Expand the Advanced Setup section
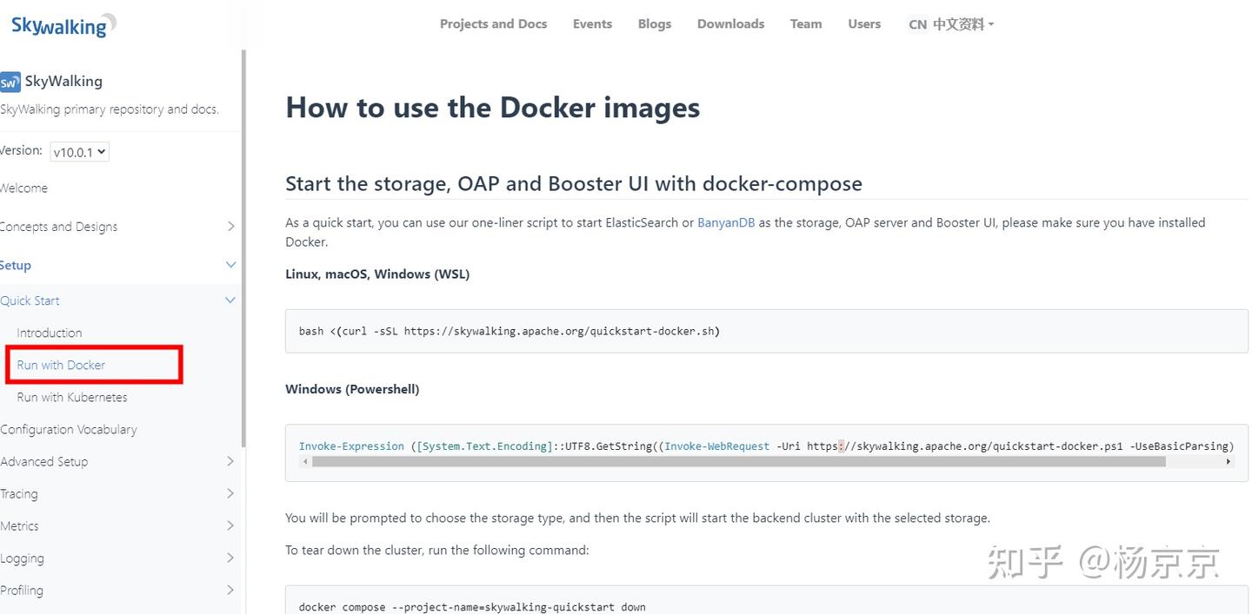The height and width of the screenshot is (614, 1252). pos(230,461)
